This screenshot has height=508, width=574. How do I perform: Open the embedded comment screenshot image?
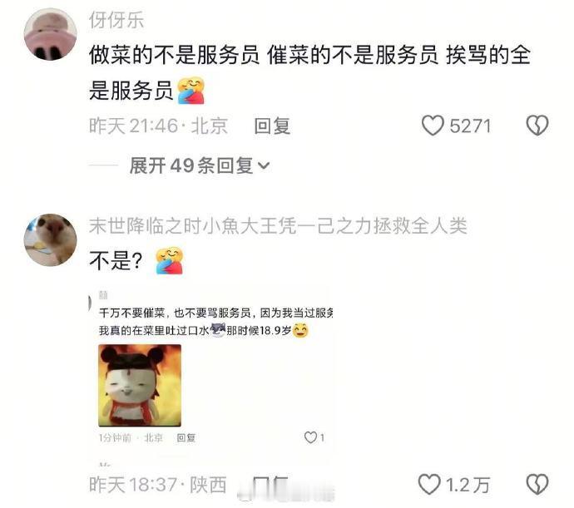pos(211,370)
